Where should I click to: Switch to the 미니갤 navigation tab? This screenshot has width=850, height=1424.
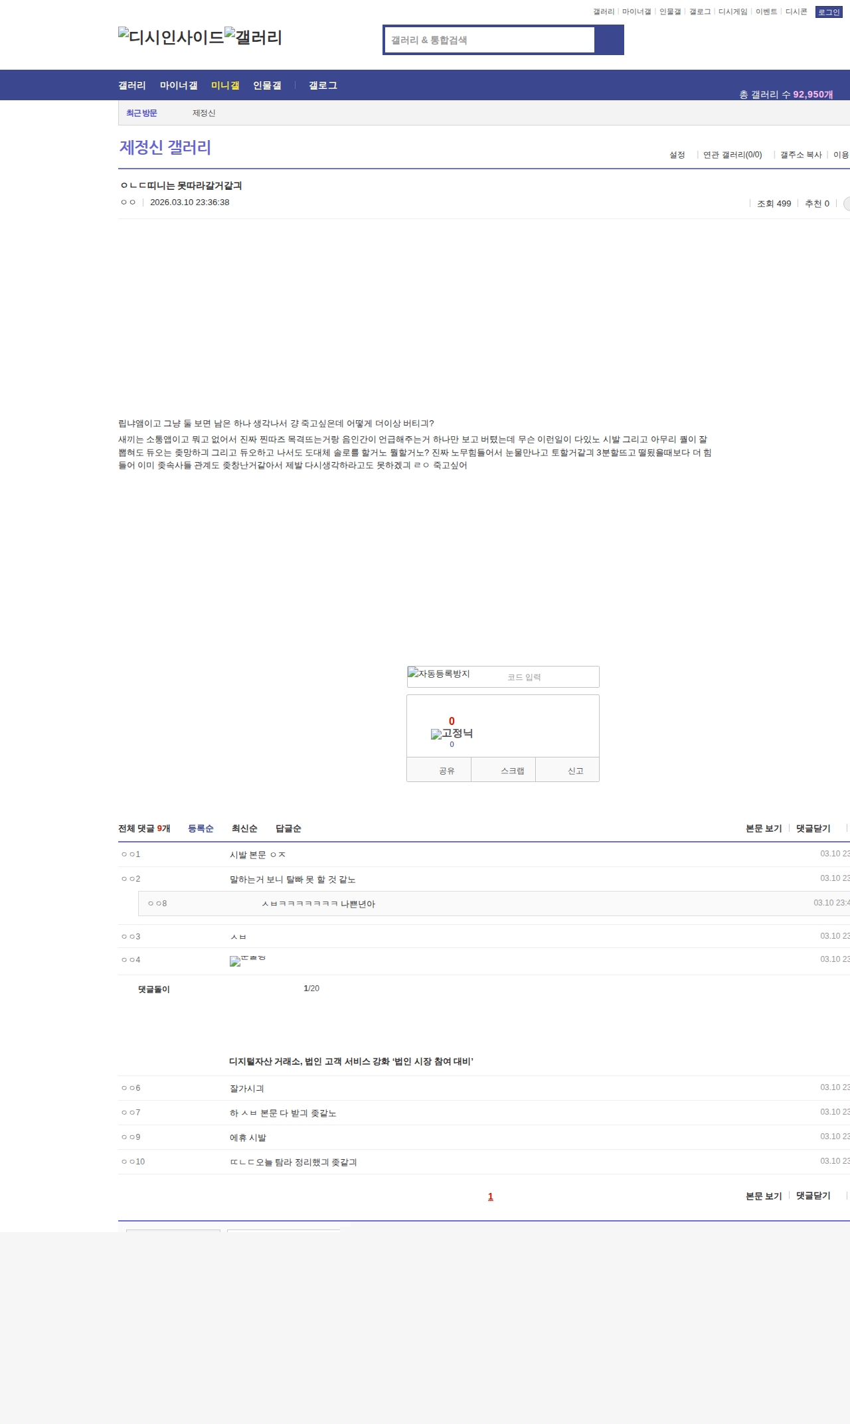pyautogui.click(x=225, y=86)
